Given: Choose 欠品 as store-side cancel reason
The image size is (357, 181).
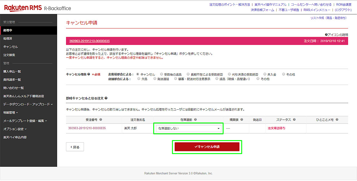Looking at the screenshot, I should pos(139,79).
